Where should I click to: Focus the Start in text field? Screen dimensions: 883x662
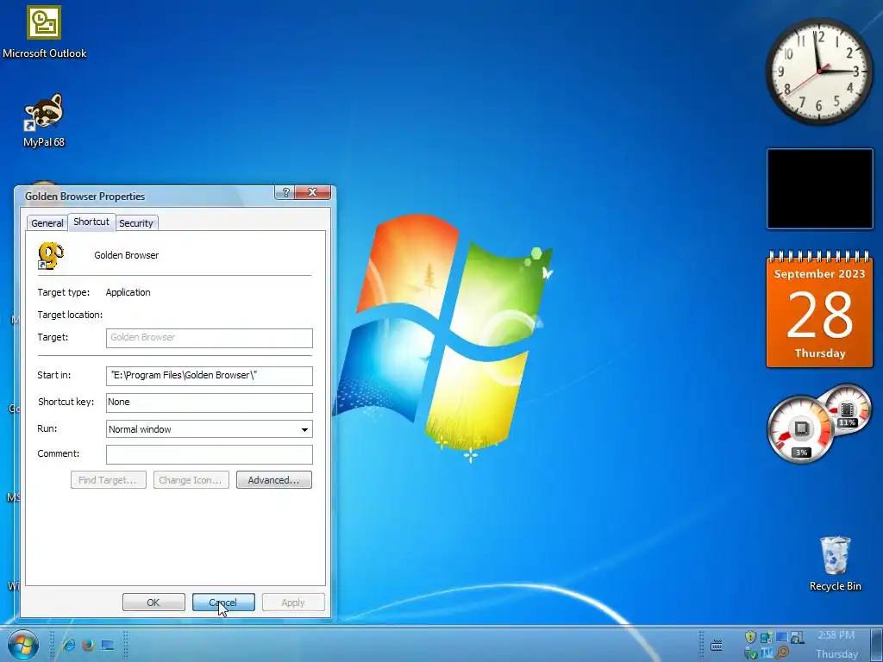click(209, 376)
